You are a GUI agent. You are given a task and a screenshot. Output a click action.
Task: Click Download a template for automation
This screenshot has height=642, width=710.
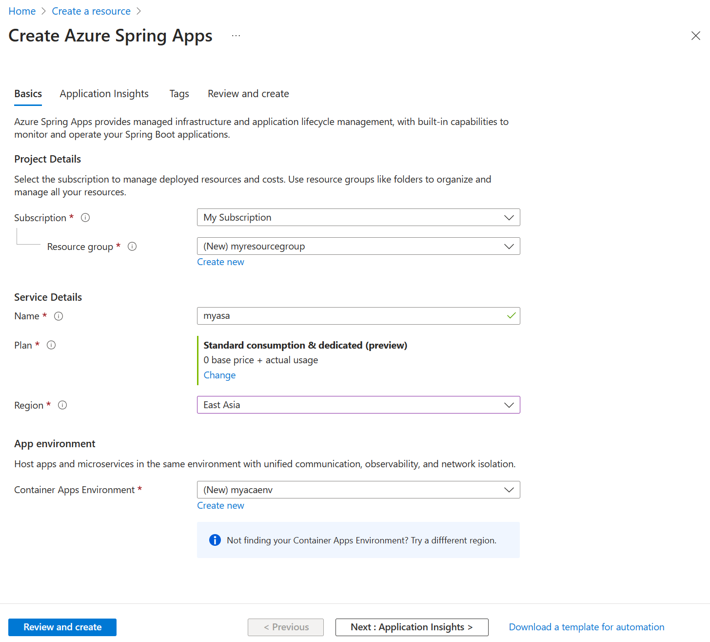pyautogui.click(x=586, y=627)
